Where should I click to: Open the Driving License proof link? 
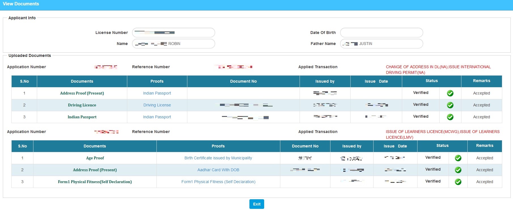click(157, 105)
